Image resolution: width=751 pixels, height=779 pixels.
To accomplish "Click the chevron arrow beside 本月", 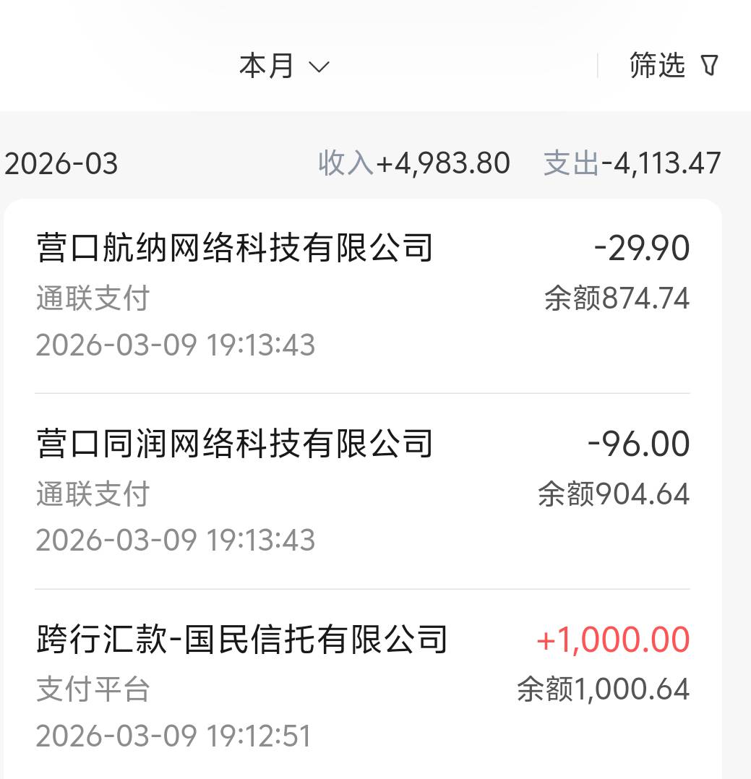I will [x=319, y=67].
